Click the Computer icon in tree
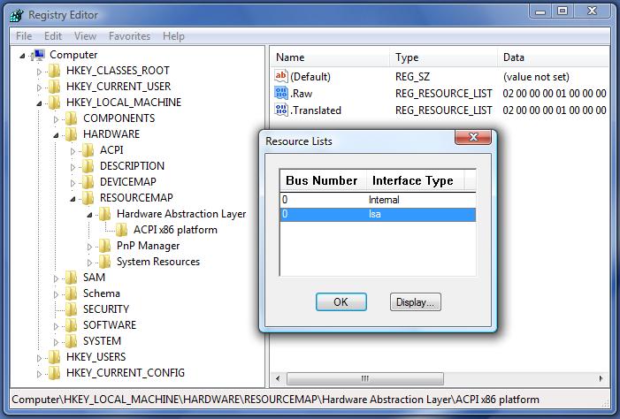This screenshot has height=419, width=620. 39,55
